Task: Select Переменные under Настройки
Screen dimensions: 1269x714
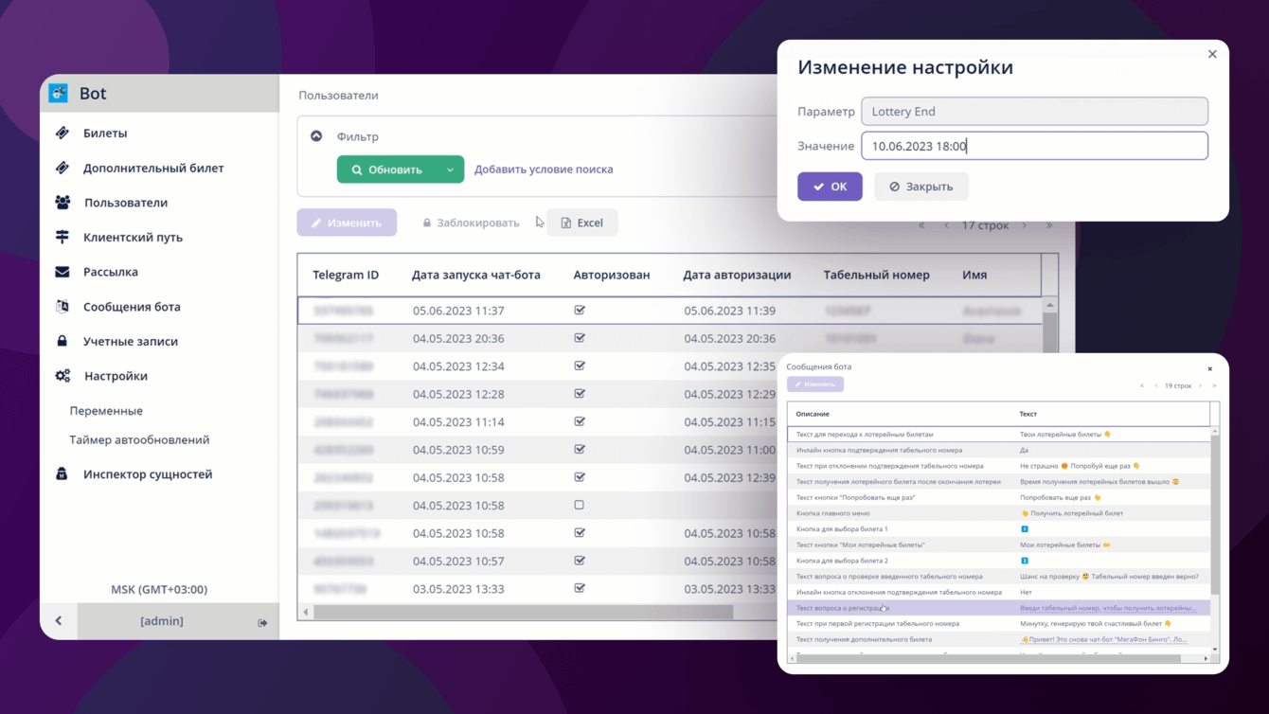Action: (106, 411)
